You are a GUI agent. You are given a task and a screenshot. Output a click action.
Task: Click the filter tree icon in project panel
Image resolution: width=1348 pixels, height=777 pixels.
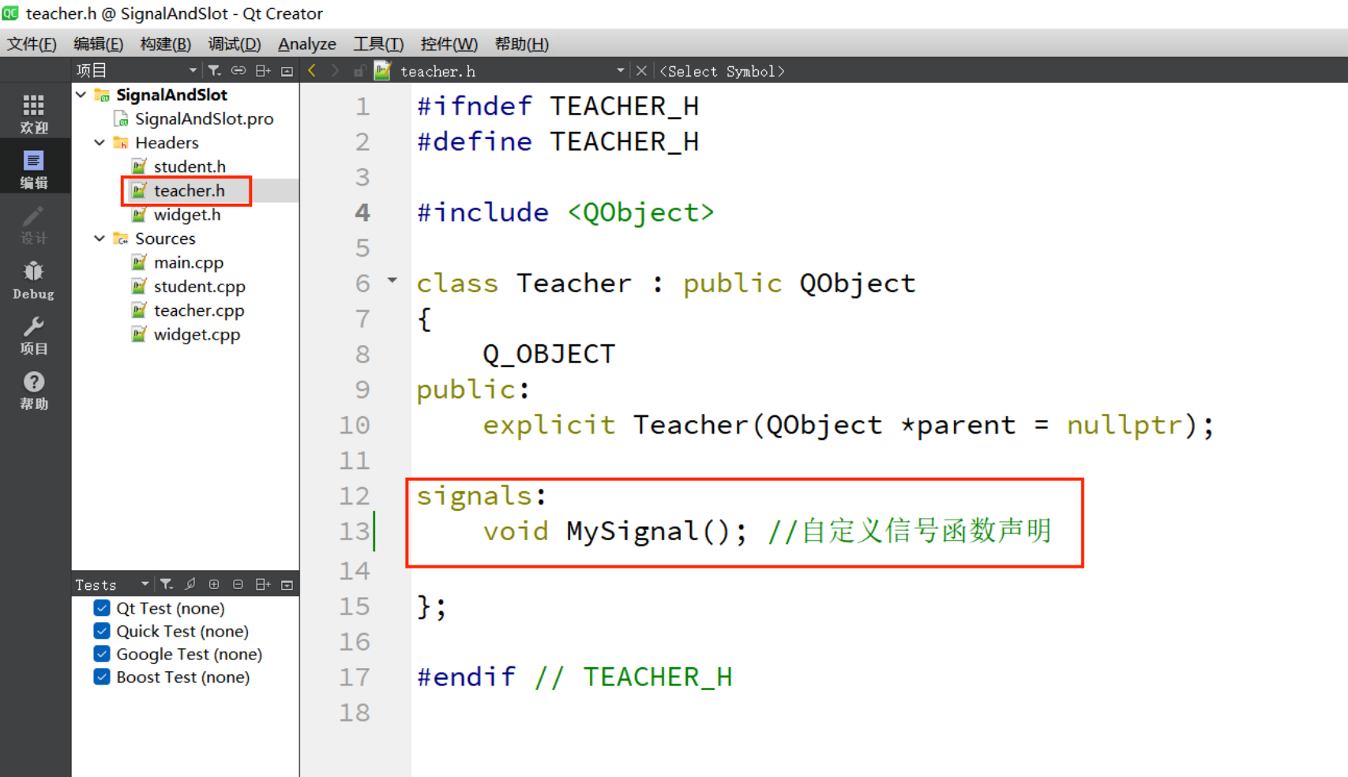(x=214, y=71)
